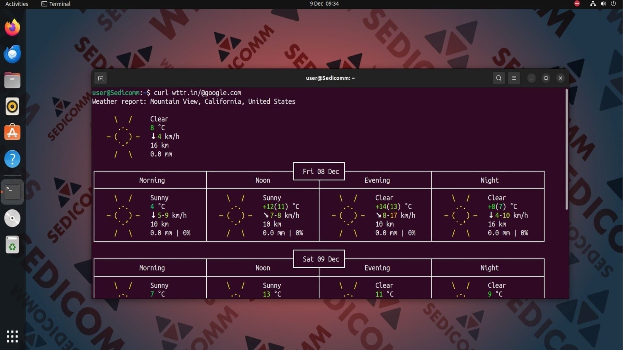Show the applications grid
Screen dimensions: 623x350
[x=12, y=336]
